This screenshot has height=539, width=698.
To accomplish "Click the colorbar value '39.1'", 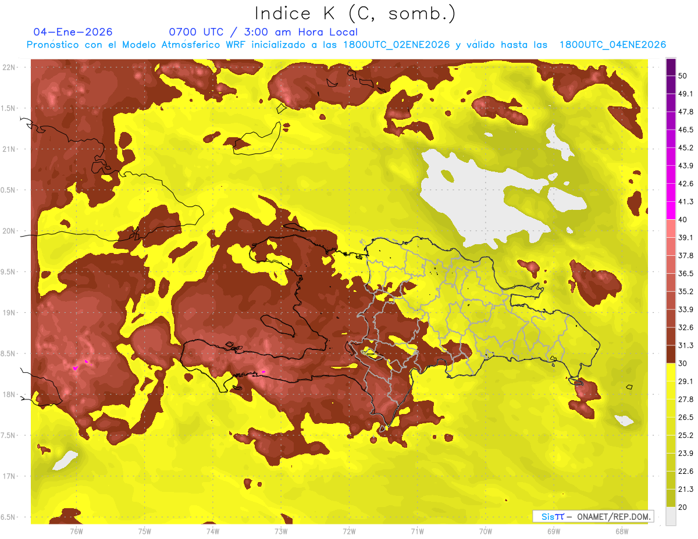I will click(x=686, y=237).
